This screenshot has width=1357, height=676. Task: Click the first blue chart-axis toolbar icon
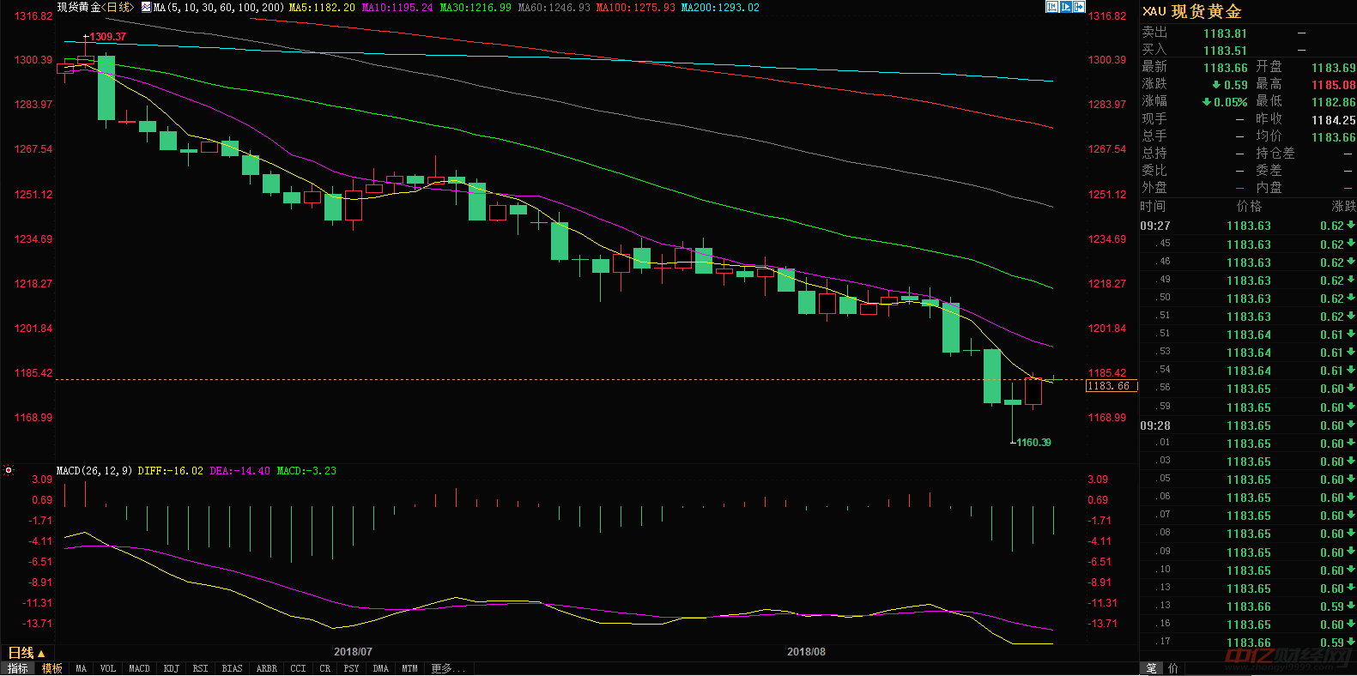pyautogui.click(x=1051, y=7)
